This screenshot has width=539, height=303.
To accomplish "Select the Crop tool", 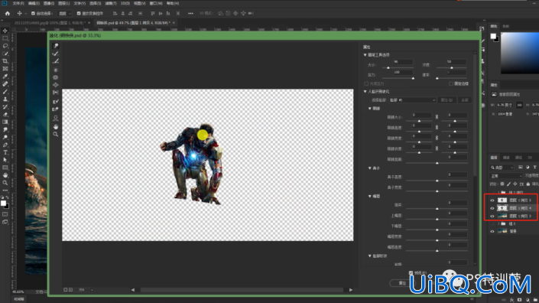I will tap(5, 61).
